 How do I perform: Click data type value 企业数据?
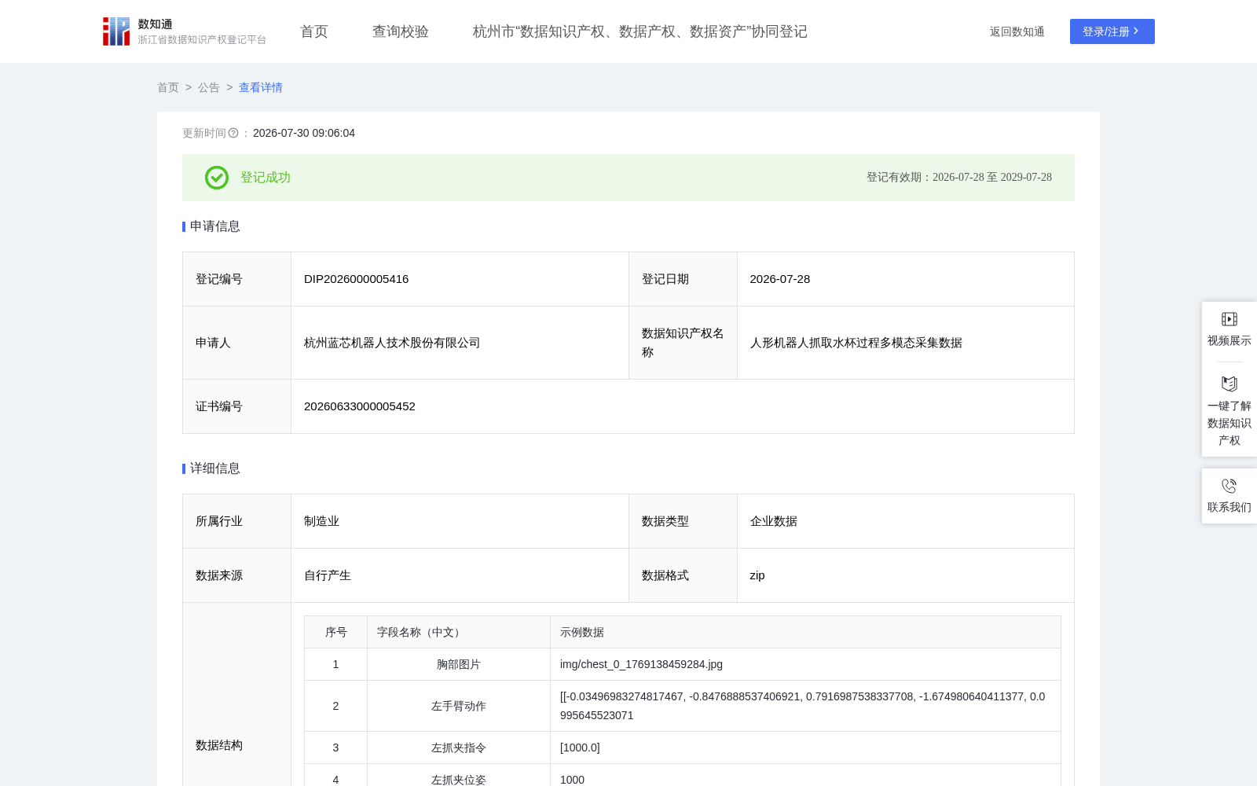point(774,521)
